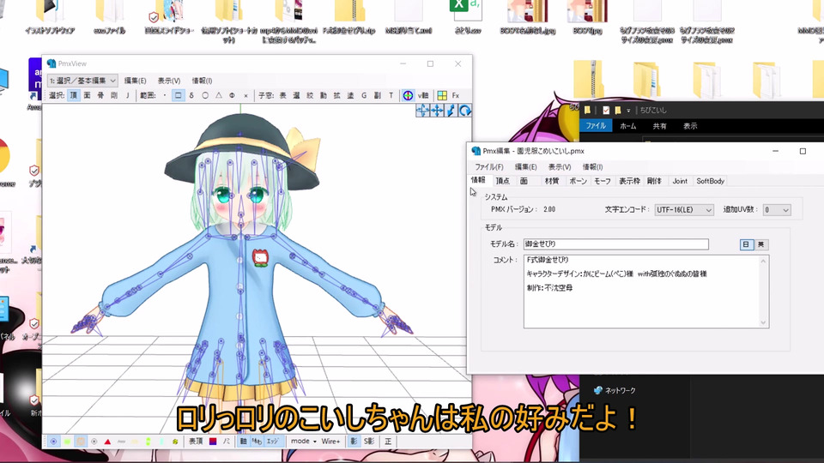Image resolution: width=824 pixels, height=463 pixels.
Task: Toggle face selection (面) in PmxView toolbar
Action: [x=88, y=95]
